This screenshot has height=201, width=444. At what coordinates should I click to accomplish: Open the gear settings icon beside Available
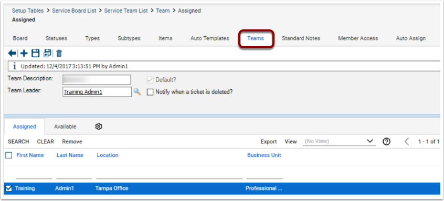tap(99, 126)
